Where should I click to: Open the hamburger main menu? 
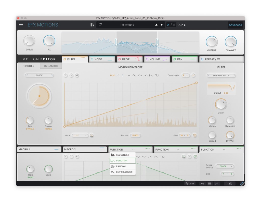point(21,25)
